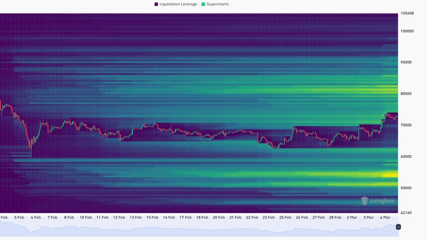Click the 15 Feb date label
Image resolution: width=427 pixels, height=240 pixels.
[152, 217]
